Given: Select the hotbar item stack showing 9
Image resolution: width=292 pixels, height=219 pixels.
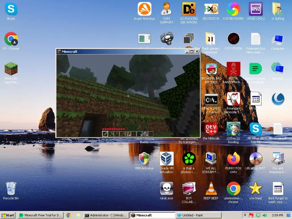Looking at the screenshot, I should point(145,134).
